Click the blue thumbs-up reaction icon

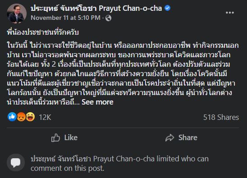tap(12, 117)
